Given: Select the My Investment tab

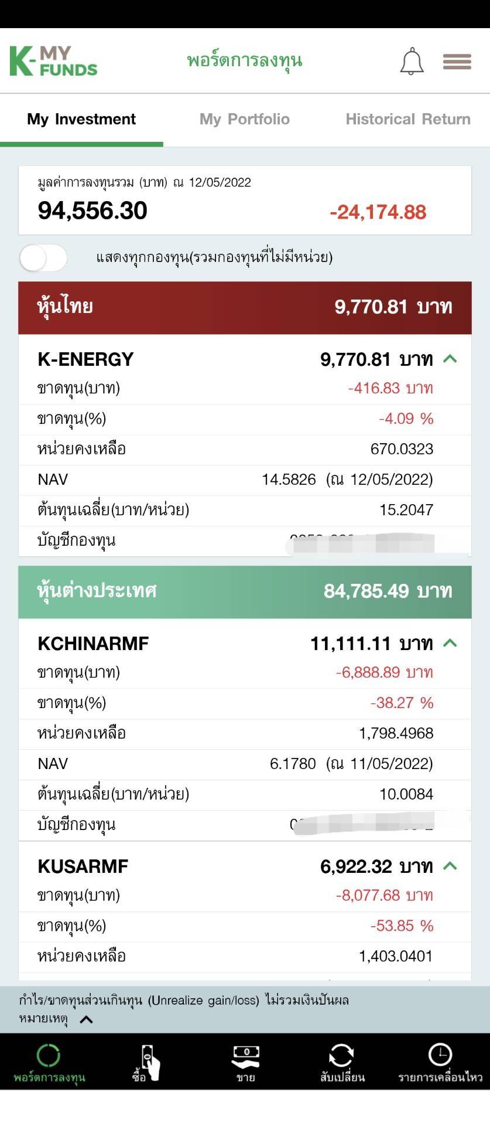Looking at the screenshot, I should (81, 119).
